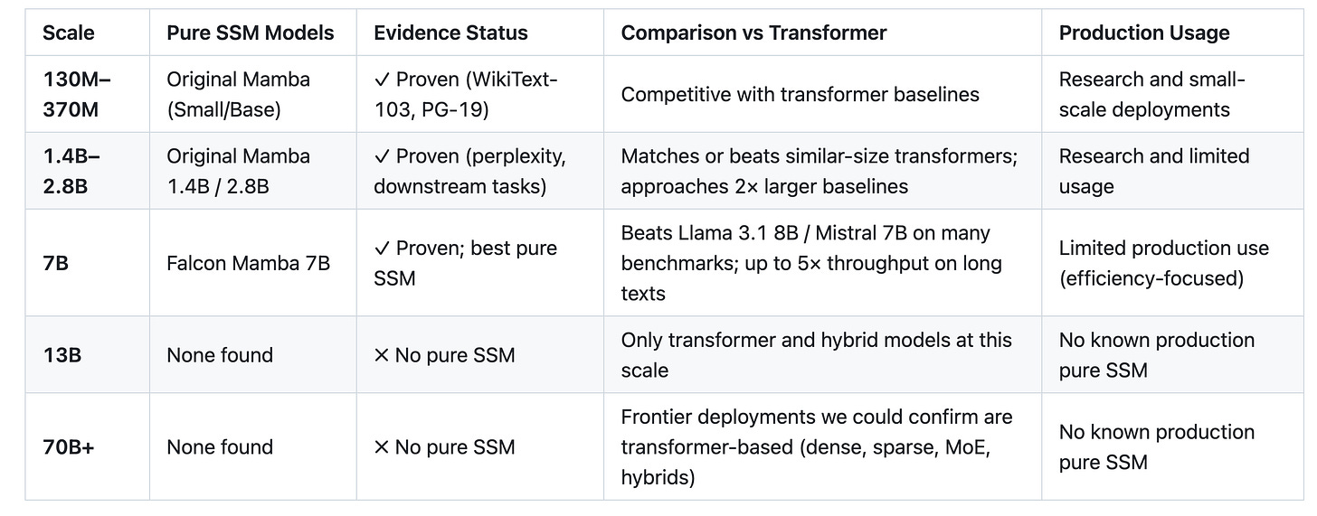Click None found in the 13B row
Image resolution: width=1317 pixels, height=516 pixels.
[x=220, y=355]
